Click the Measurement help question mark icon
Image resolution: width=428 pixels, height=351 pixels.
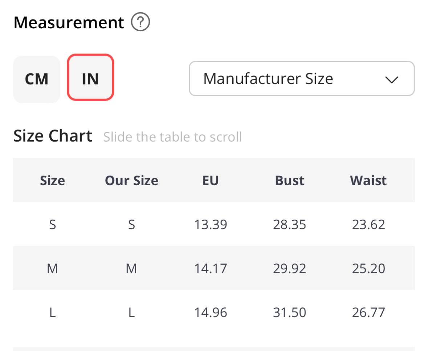(x=140, y=23)
